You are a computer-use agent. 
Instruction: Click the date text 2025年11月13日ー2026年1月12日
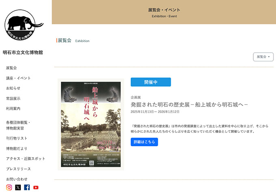point(155,112)
